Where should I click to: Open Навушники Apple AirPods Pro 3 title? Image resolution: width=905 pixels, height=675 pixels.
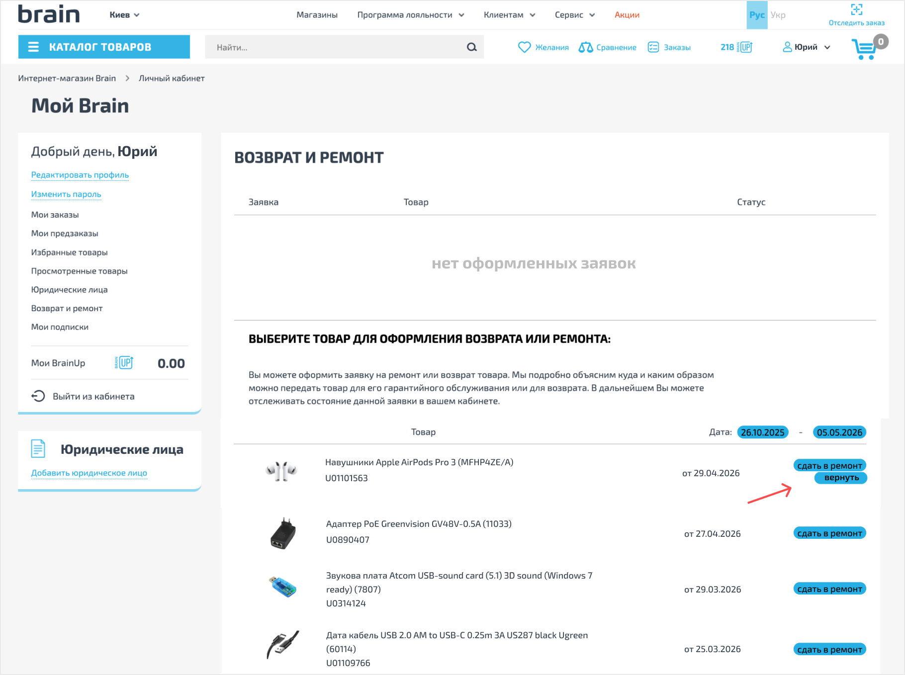[419, 462]
